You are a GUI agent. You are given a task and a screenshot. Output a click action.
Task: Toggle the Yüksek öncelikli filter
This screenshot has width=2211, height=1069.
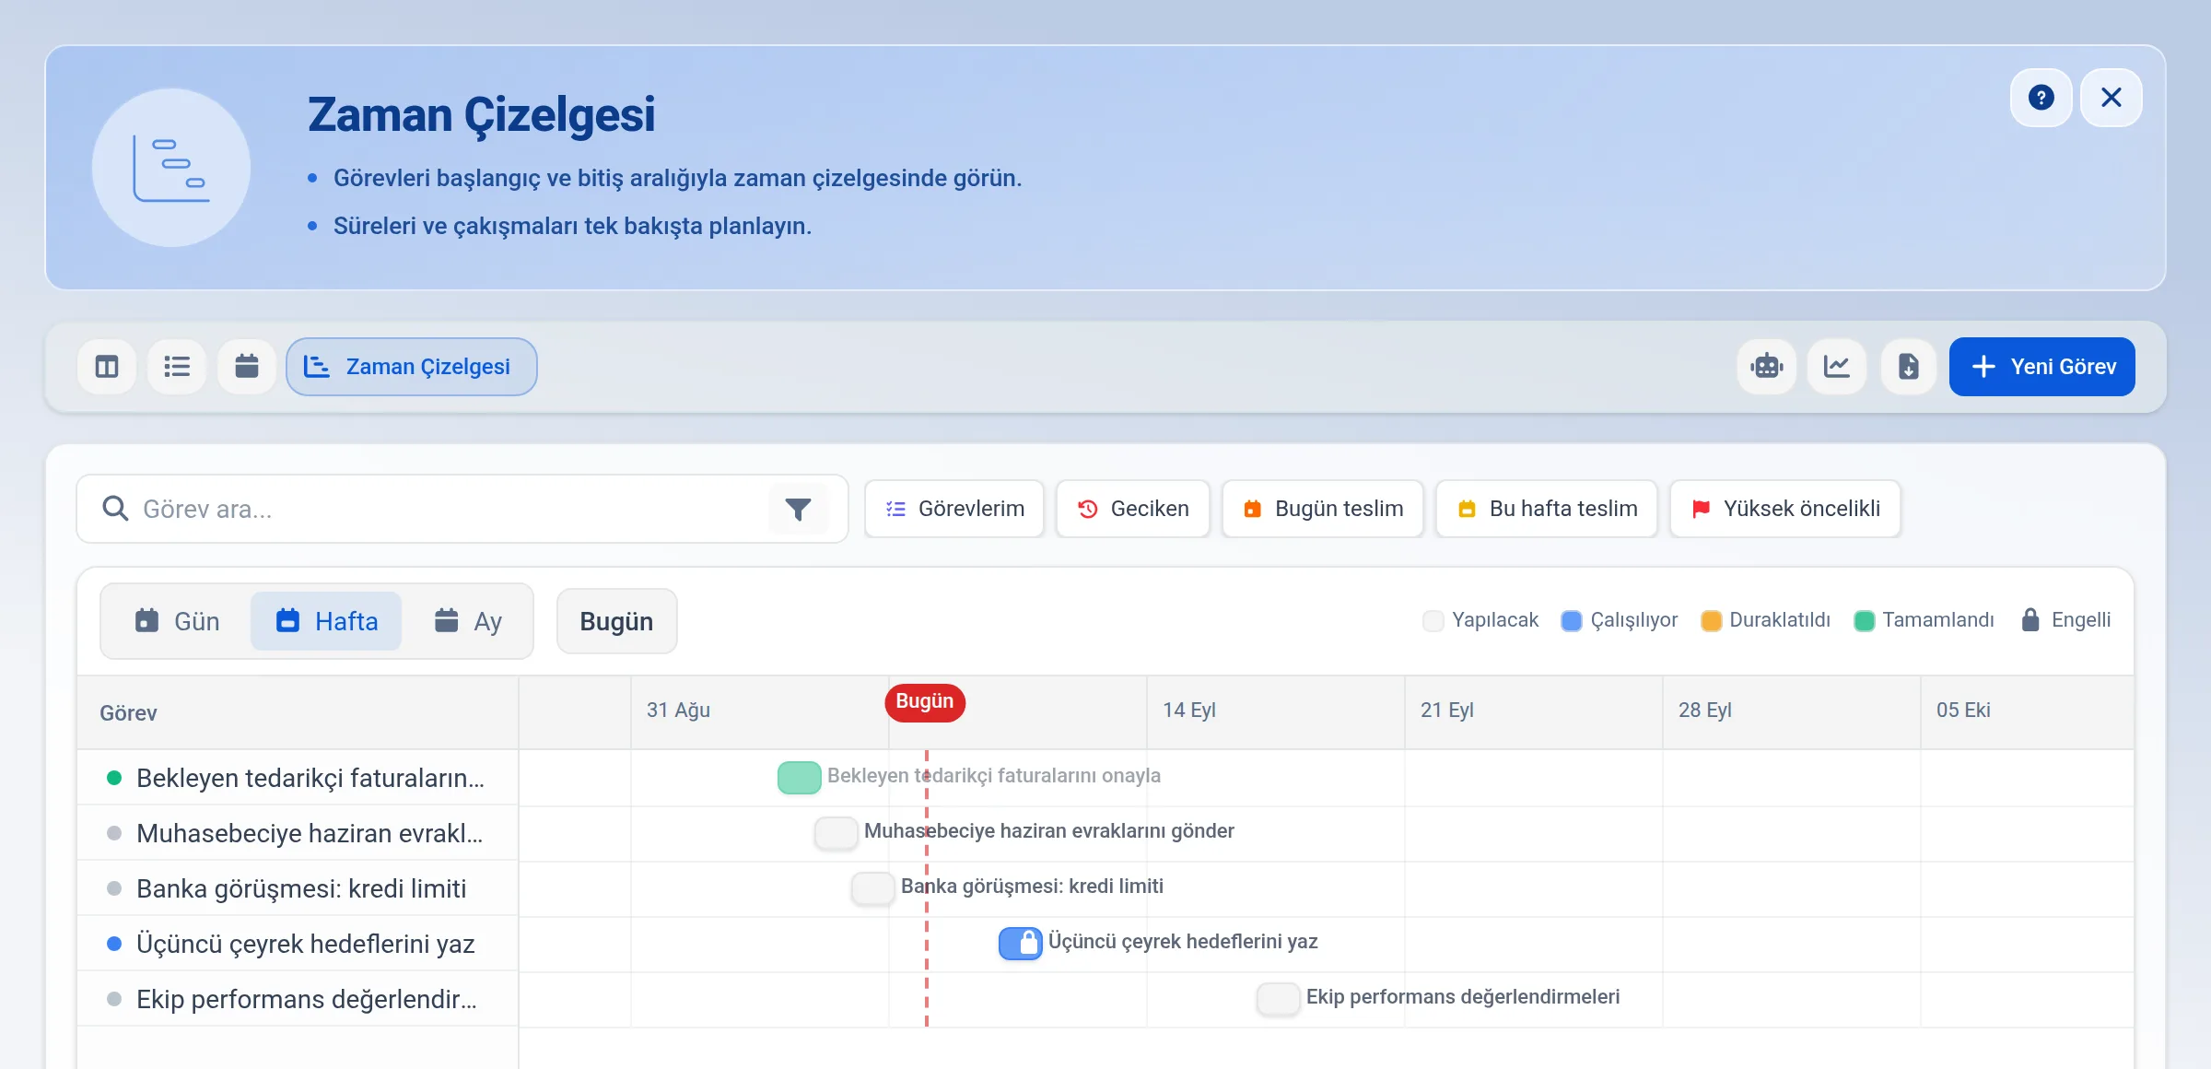pos(1785,509)
